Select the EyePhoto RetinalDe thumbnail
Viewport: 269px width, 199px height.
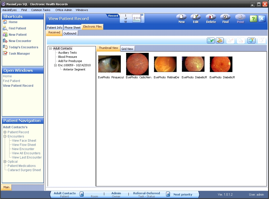tap(165, 64)
